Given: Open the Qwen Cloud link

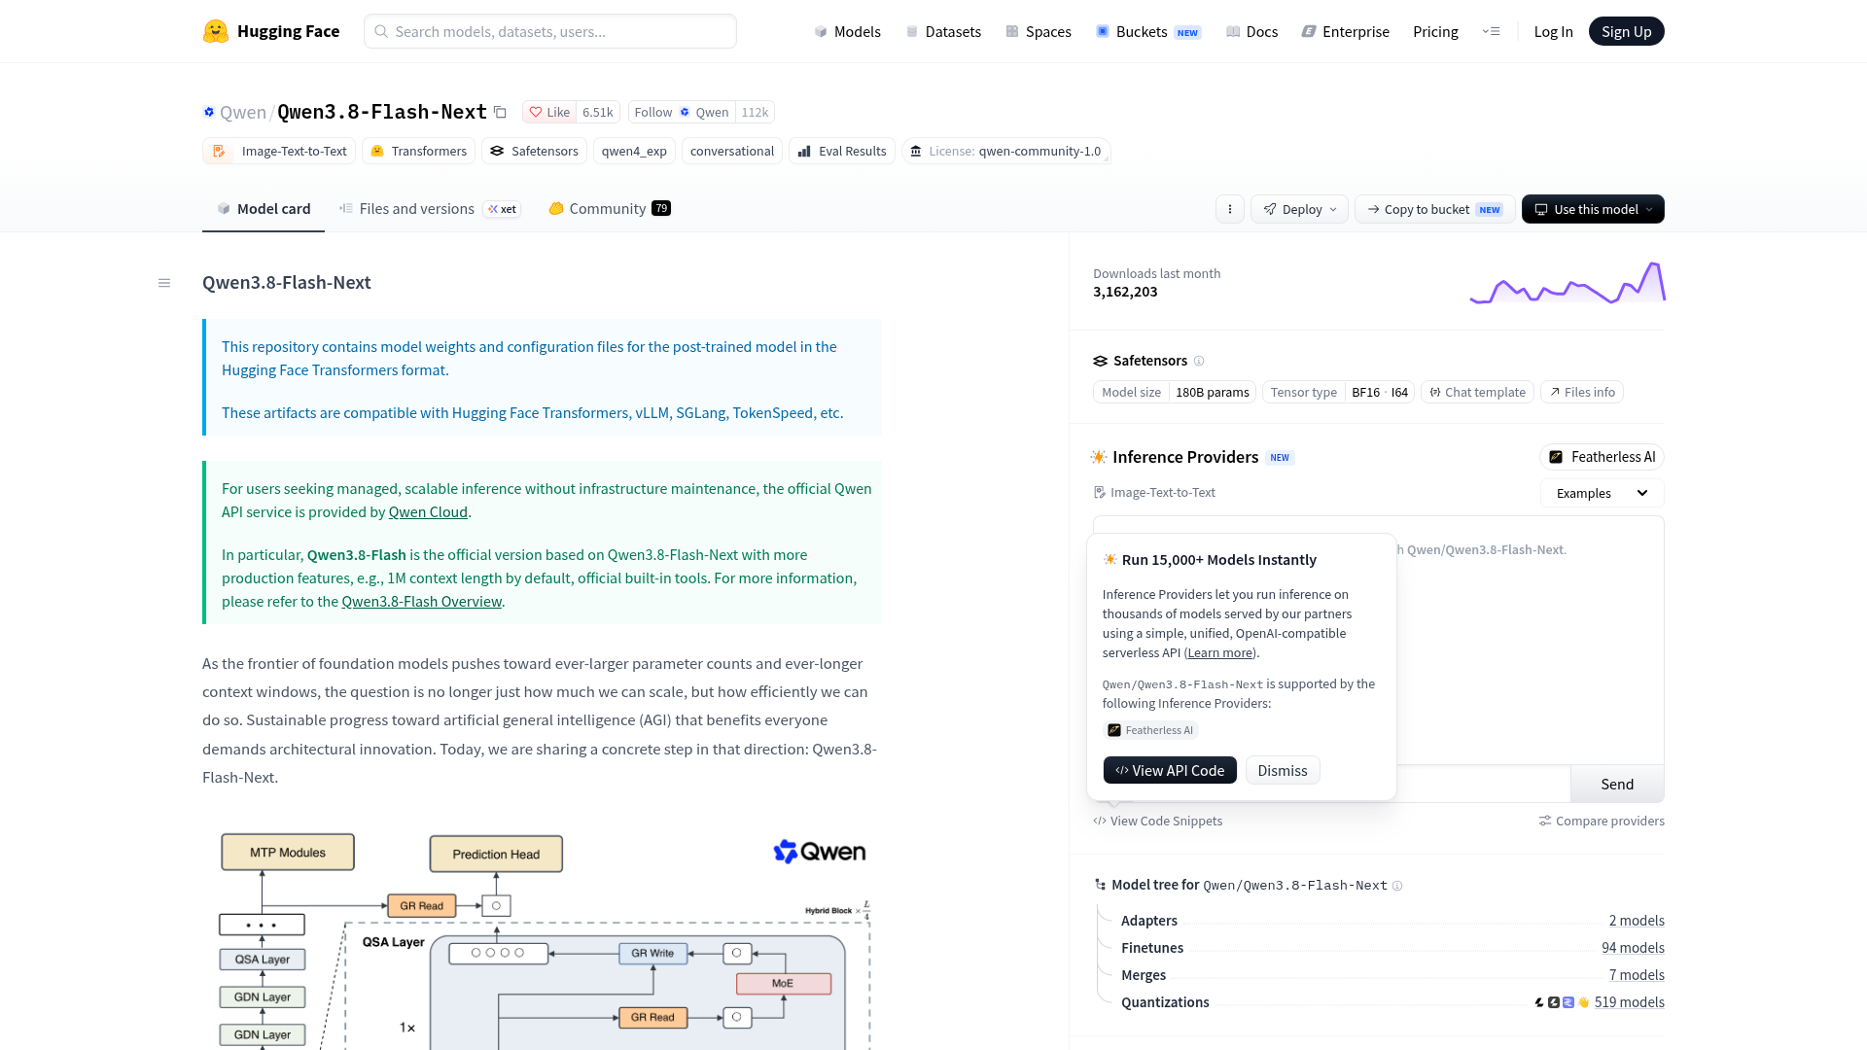Looking at the screenshot, I should click(x=428, y=511).
